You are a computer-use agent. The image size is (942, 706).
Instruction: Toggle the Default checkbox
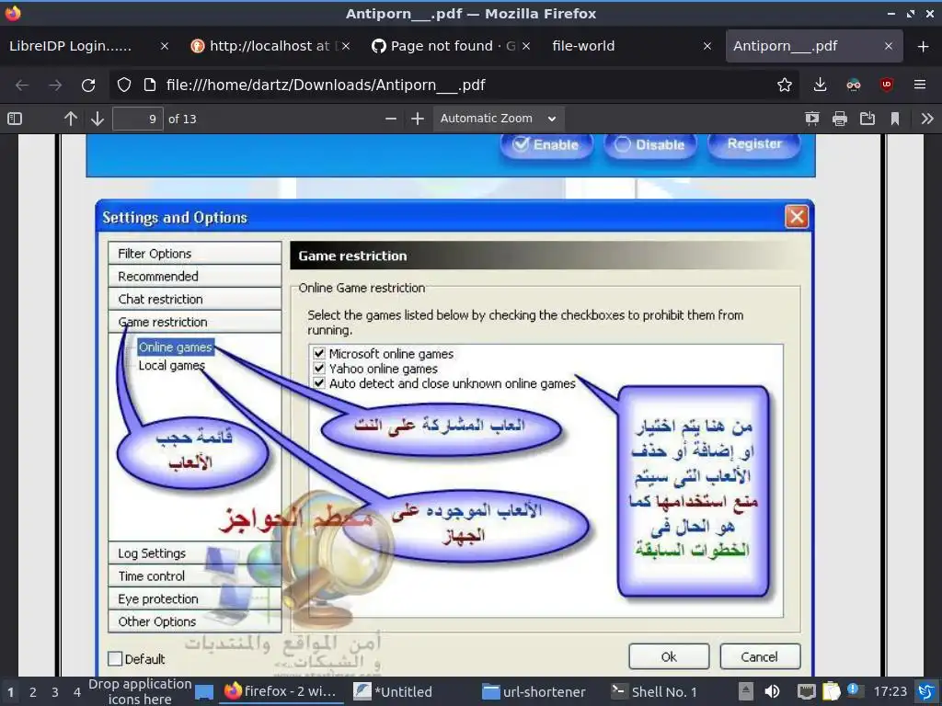click(x=115, y=658)
